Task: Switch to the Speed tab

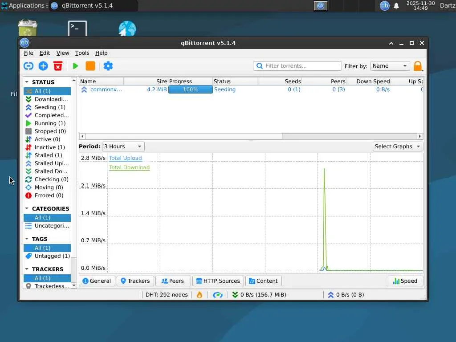Action: tap(405, 281)
